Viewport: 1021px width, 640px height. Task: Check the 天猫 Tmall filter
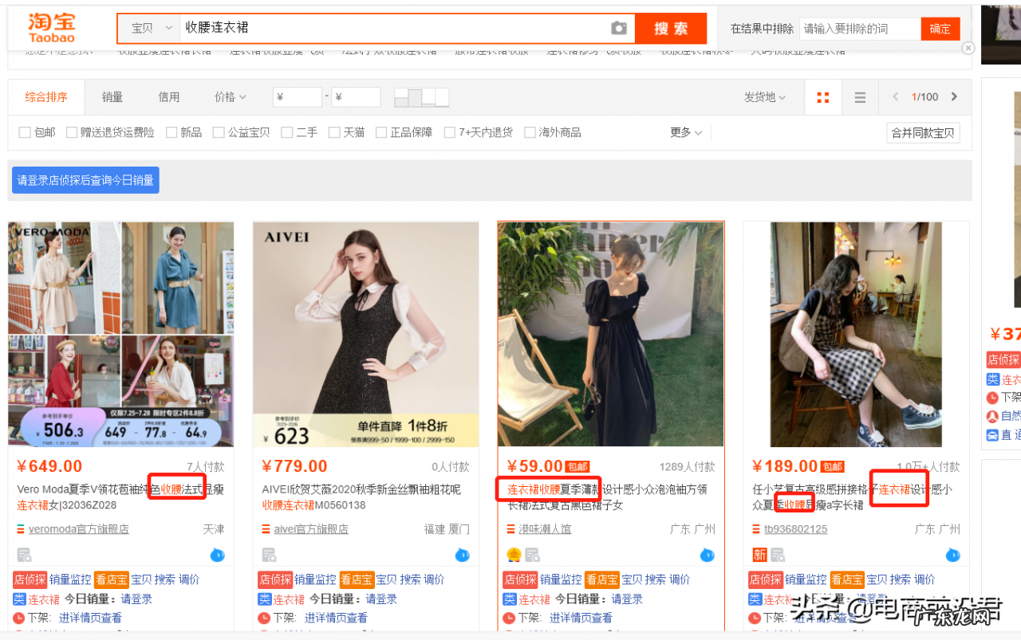click(333, 132)
